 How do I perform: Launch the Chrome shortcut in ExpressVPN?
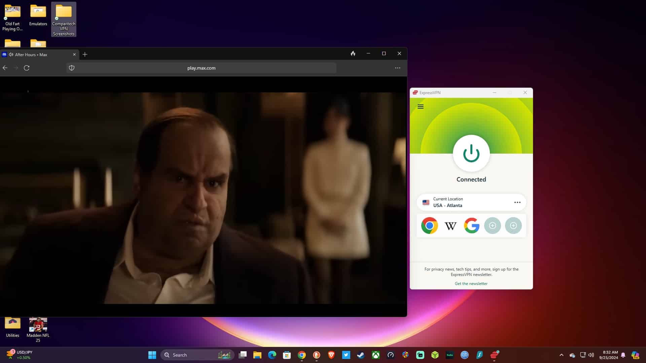point(429,226)
